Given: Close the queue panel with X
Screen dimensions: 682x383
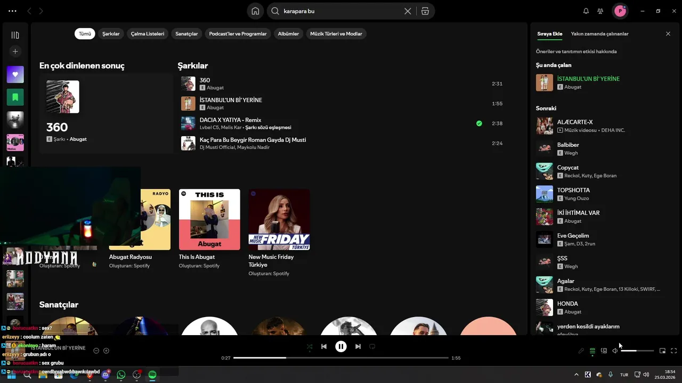Looking at the screenshot, I should pos(668,34).
